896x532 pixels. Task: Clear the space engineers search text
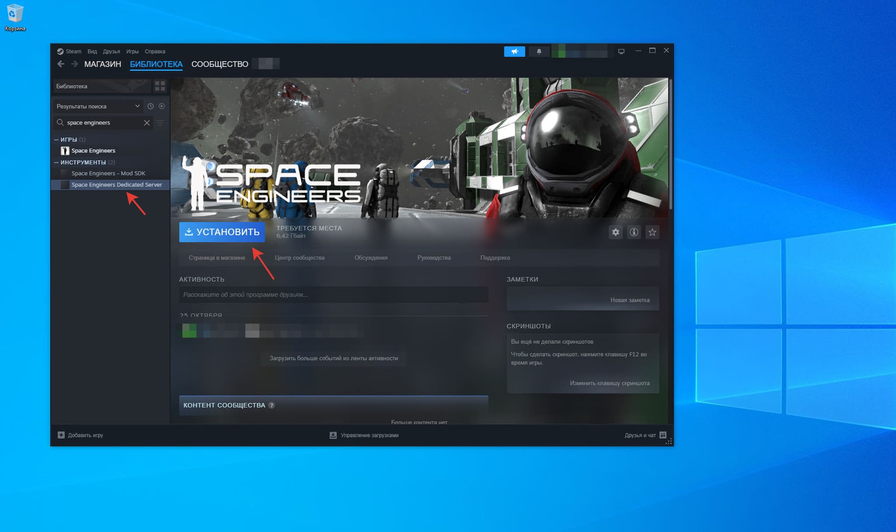point(147,123)
